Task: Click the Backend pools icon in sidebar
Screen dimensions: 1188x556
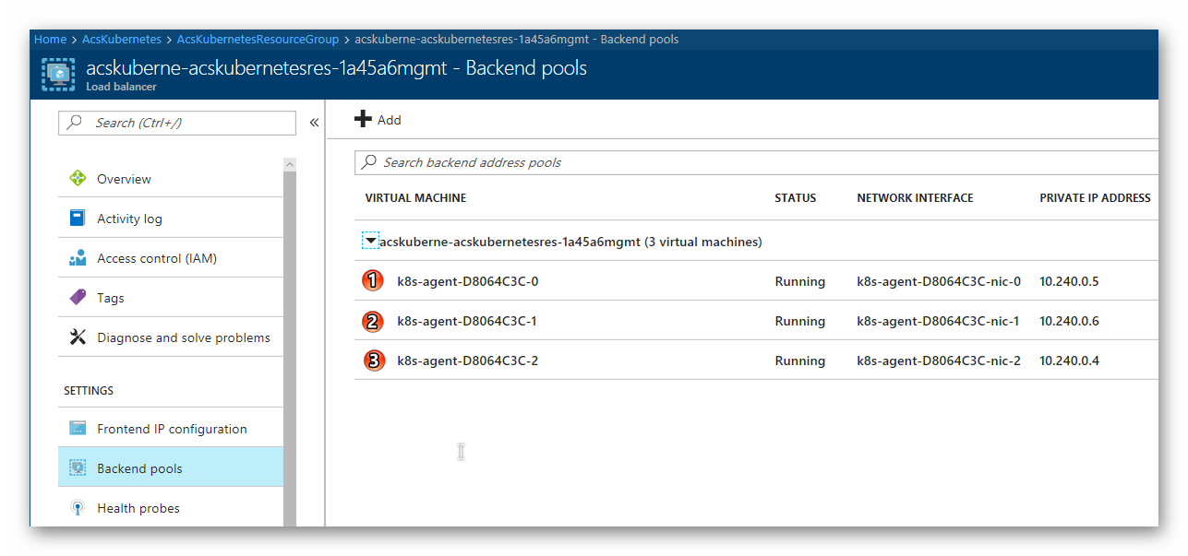Action: pos(78,468)
